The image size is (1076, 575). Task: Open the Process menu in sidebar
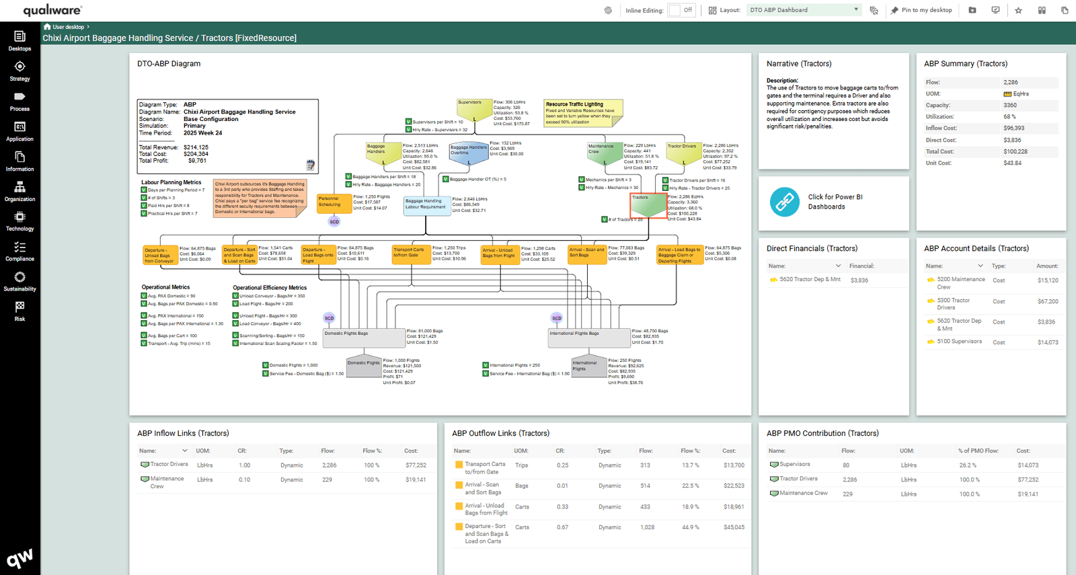coord(20,101)
